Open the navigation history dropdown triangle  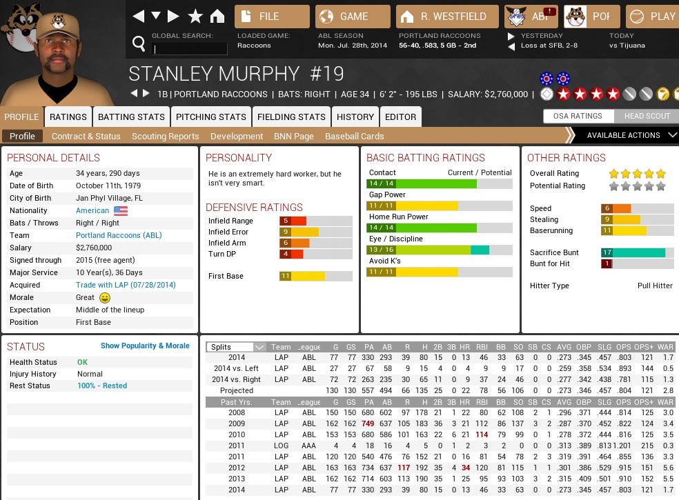(156, 16)
